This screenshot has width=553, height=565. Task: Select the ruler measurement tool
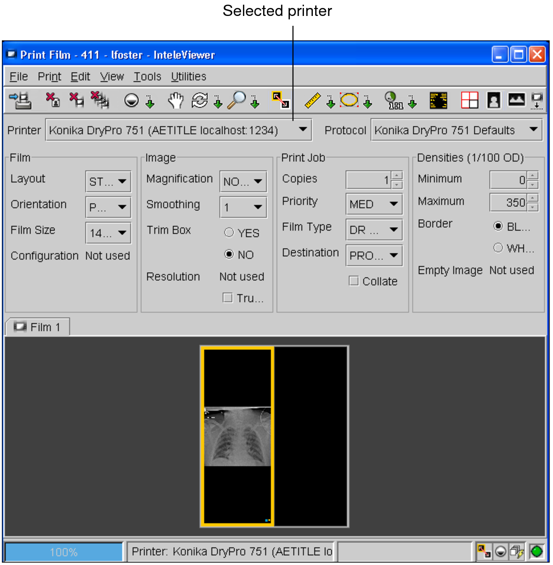pyautogui.click(x=312, y=100)
